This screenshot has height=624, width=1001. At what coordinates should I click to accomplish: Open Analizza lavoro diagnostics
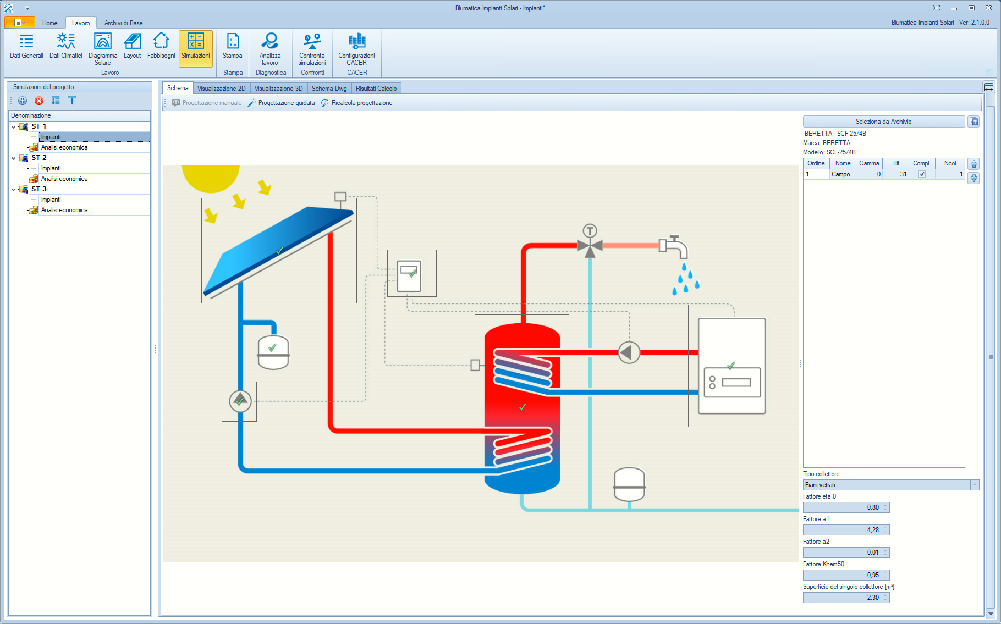pyautogui.click(x=269, y=48)
